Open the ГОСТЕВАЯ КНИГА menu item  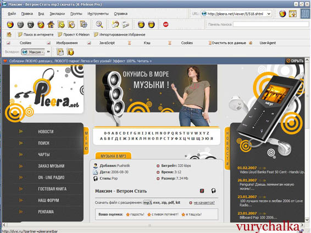52,189
